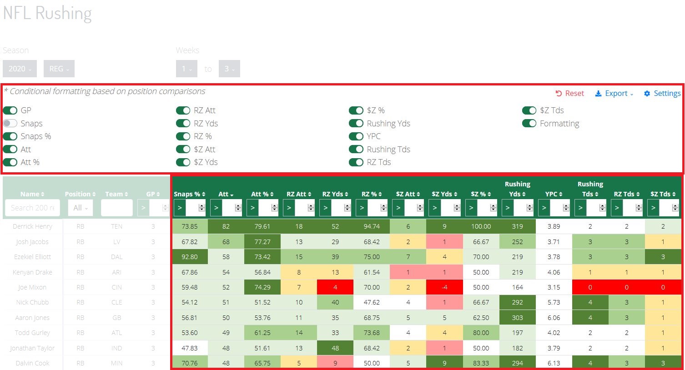Image resolution: width=685 pixels, height=370 pixels.
Task: Click the Att filter operator button
Action: point(216,208)
